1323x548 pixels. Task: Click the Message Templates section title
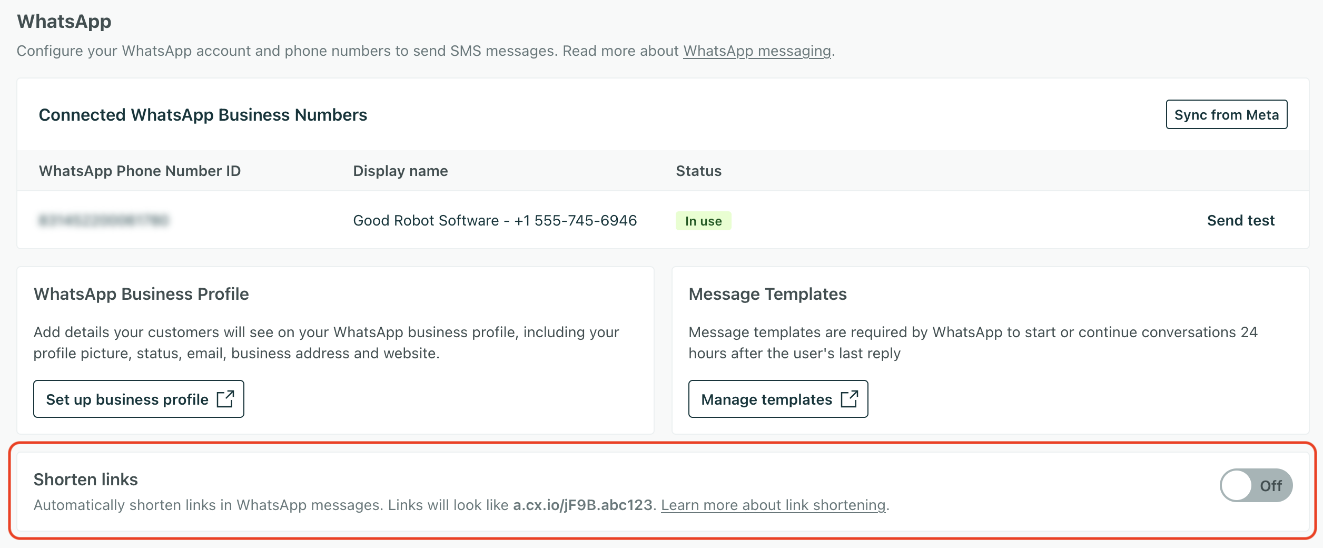click(767, 293)
